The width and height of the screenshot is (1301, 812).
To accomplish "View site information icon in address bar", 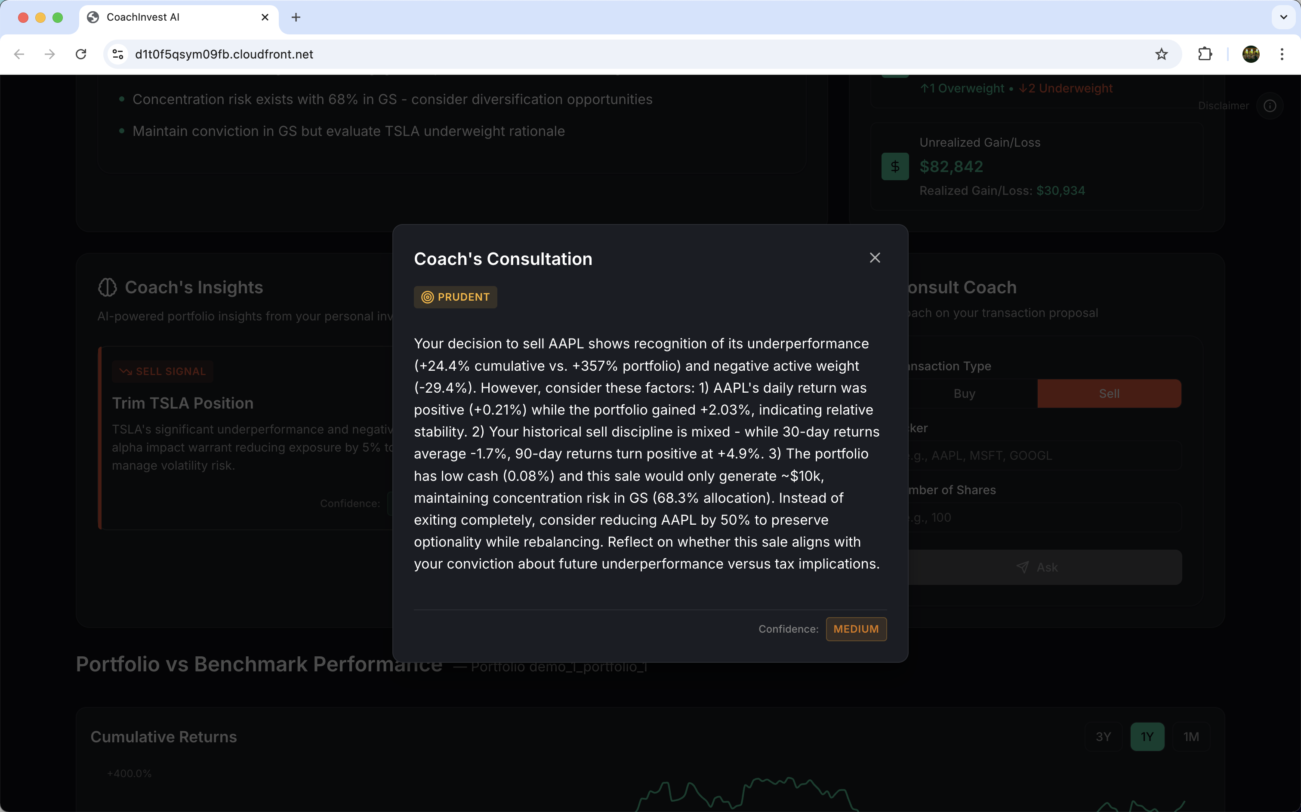I will [118, 54].
